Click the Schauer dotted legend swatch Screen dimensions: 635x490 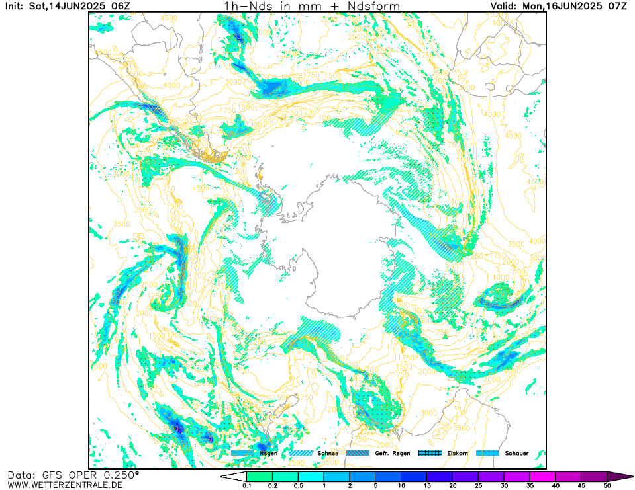pos(487,453)
